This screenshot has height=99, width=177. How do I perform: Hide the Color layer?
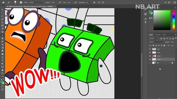(150, 53)
